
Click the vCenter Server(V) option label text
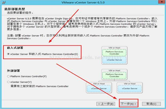[21, 82]
